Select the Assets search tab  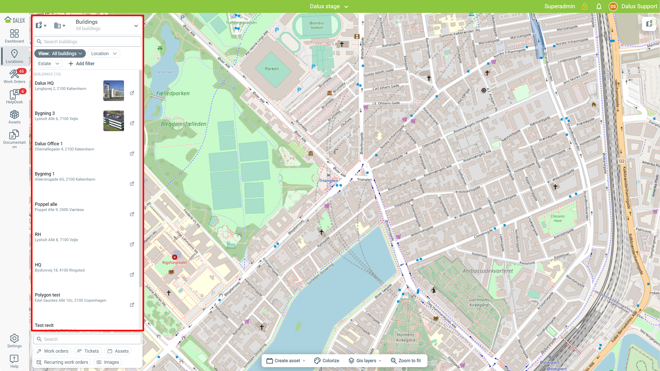click(118, 351)
